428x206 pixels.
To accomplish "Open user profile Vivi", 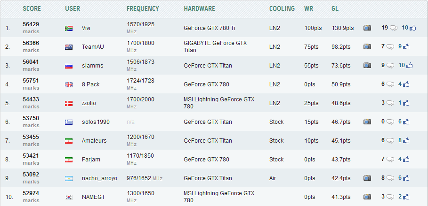I will point(86,28).
